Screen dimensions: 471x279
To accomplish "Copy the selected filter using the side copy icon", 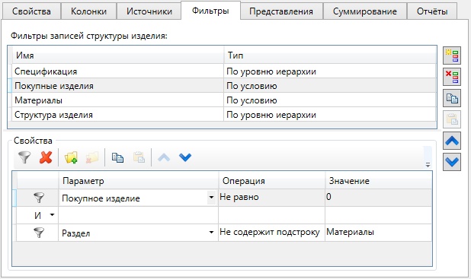I will click(452, 98).
